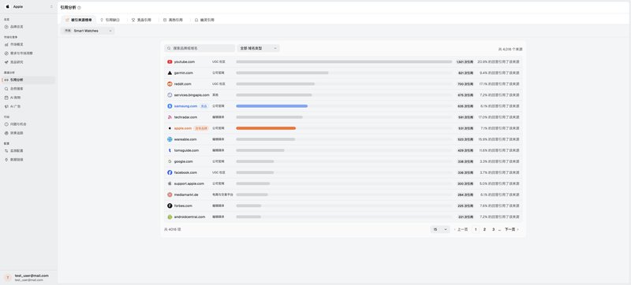Click the 竞品 tag beside samsung.com

[x=204, y=106]
